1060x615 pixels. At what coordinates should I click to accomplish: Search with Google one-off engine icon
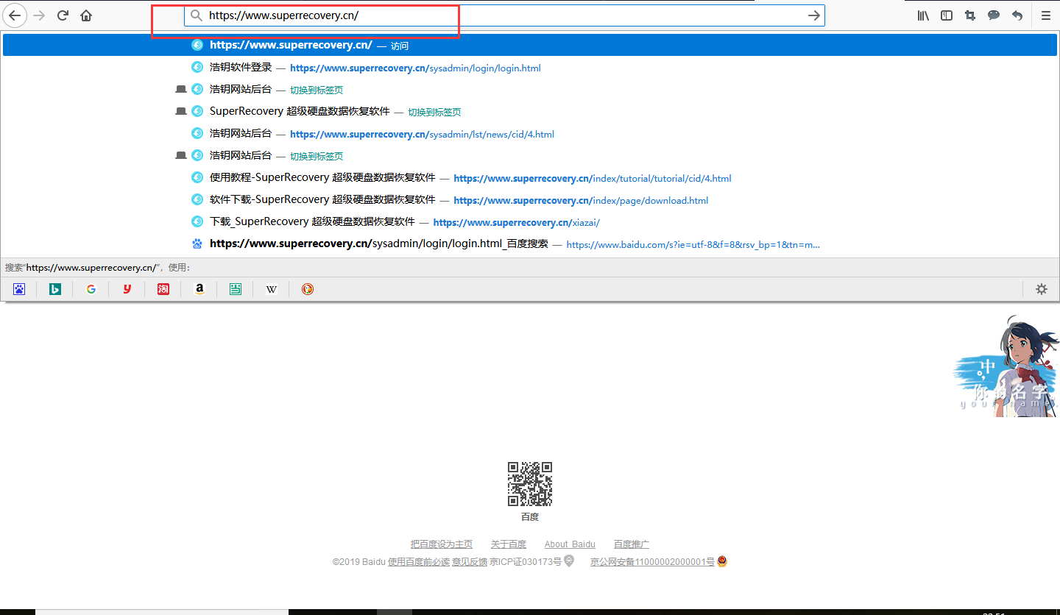point(91,289)
